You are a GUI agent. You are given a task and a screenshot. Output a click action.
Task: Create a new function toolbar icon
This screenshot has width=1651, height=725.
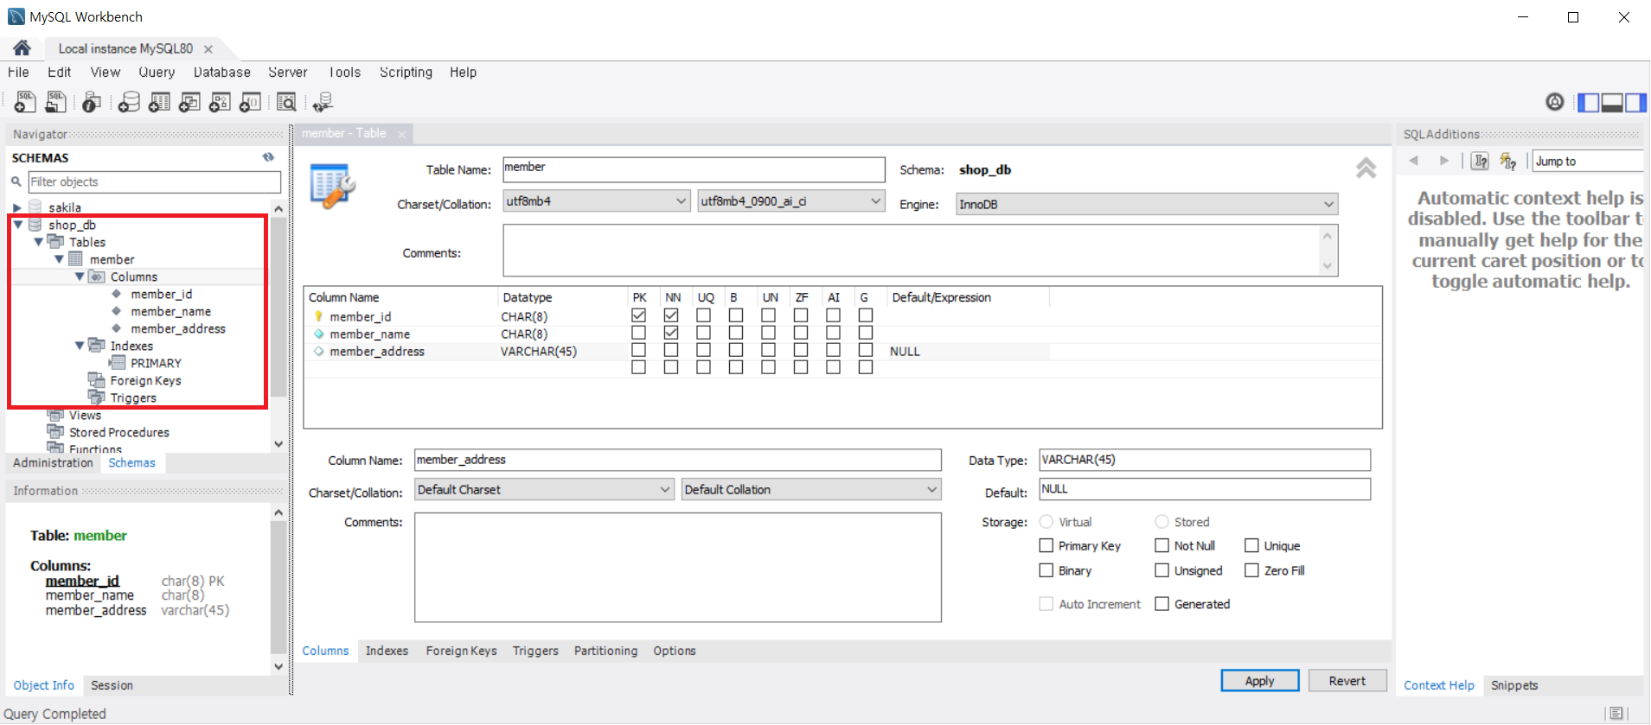(x=250, y=102)
